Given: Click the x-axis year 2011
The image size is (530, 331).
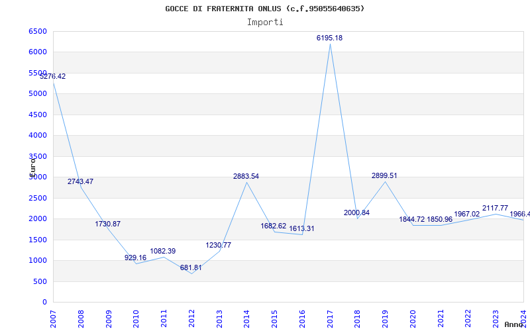Looking at the screenshot, I should 164,319.
